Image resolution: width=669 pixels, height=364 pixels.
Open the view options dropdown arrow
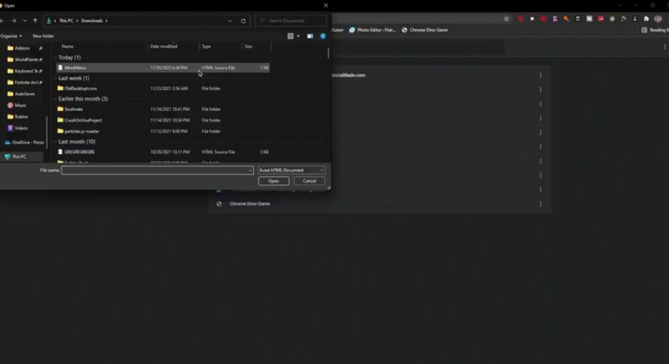[298, 37]
